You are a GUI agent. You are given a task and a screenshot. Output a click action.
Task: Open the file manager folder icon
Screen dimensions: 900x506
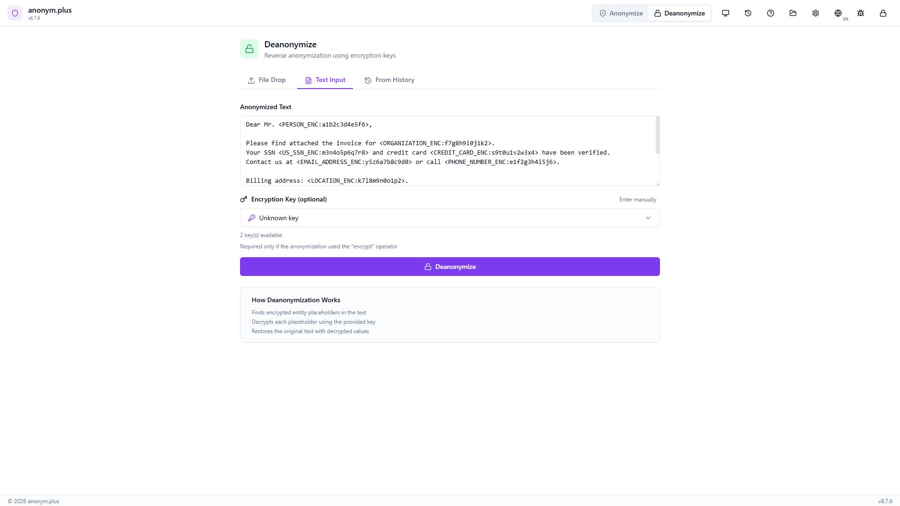pyautogui.click(x=793, y=13)
